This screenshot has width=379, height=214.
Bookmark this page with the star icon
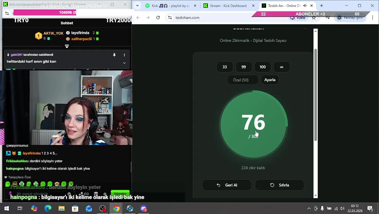(314, 18)
